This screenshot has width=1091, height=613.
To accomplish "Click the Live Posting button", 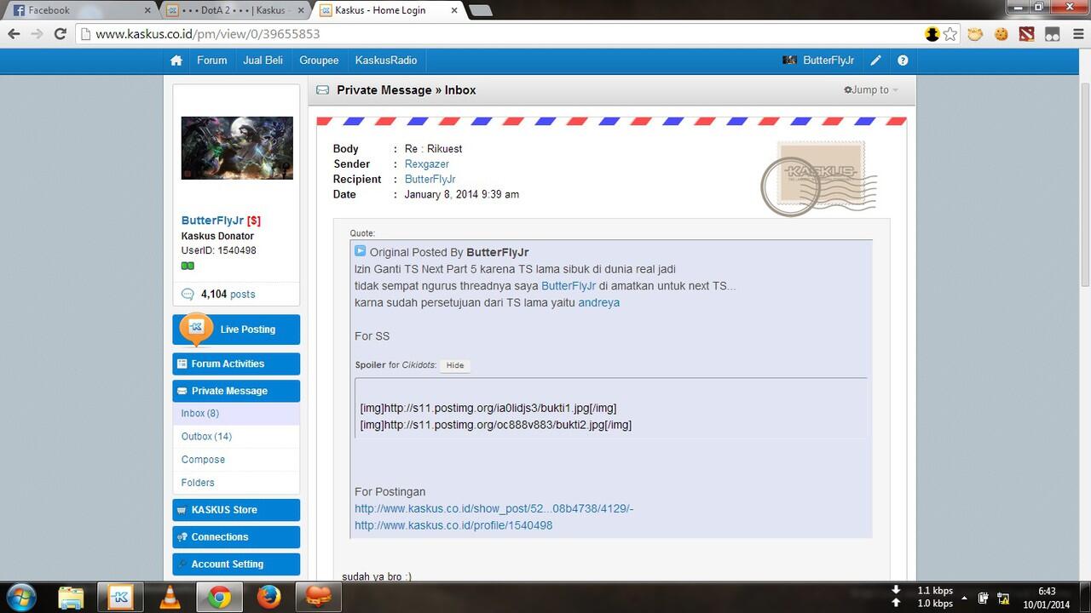I will (x=236, y=329).
